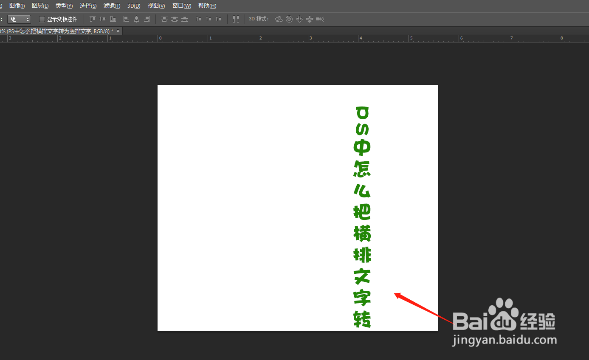The width and height of the screenshot is (589, 360).
Task: Open the 滤镜 menu
Action: point(111,6)
